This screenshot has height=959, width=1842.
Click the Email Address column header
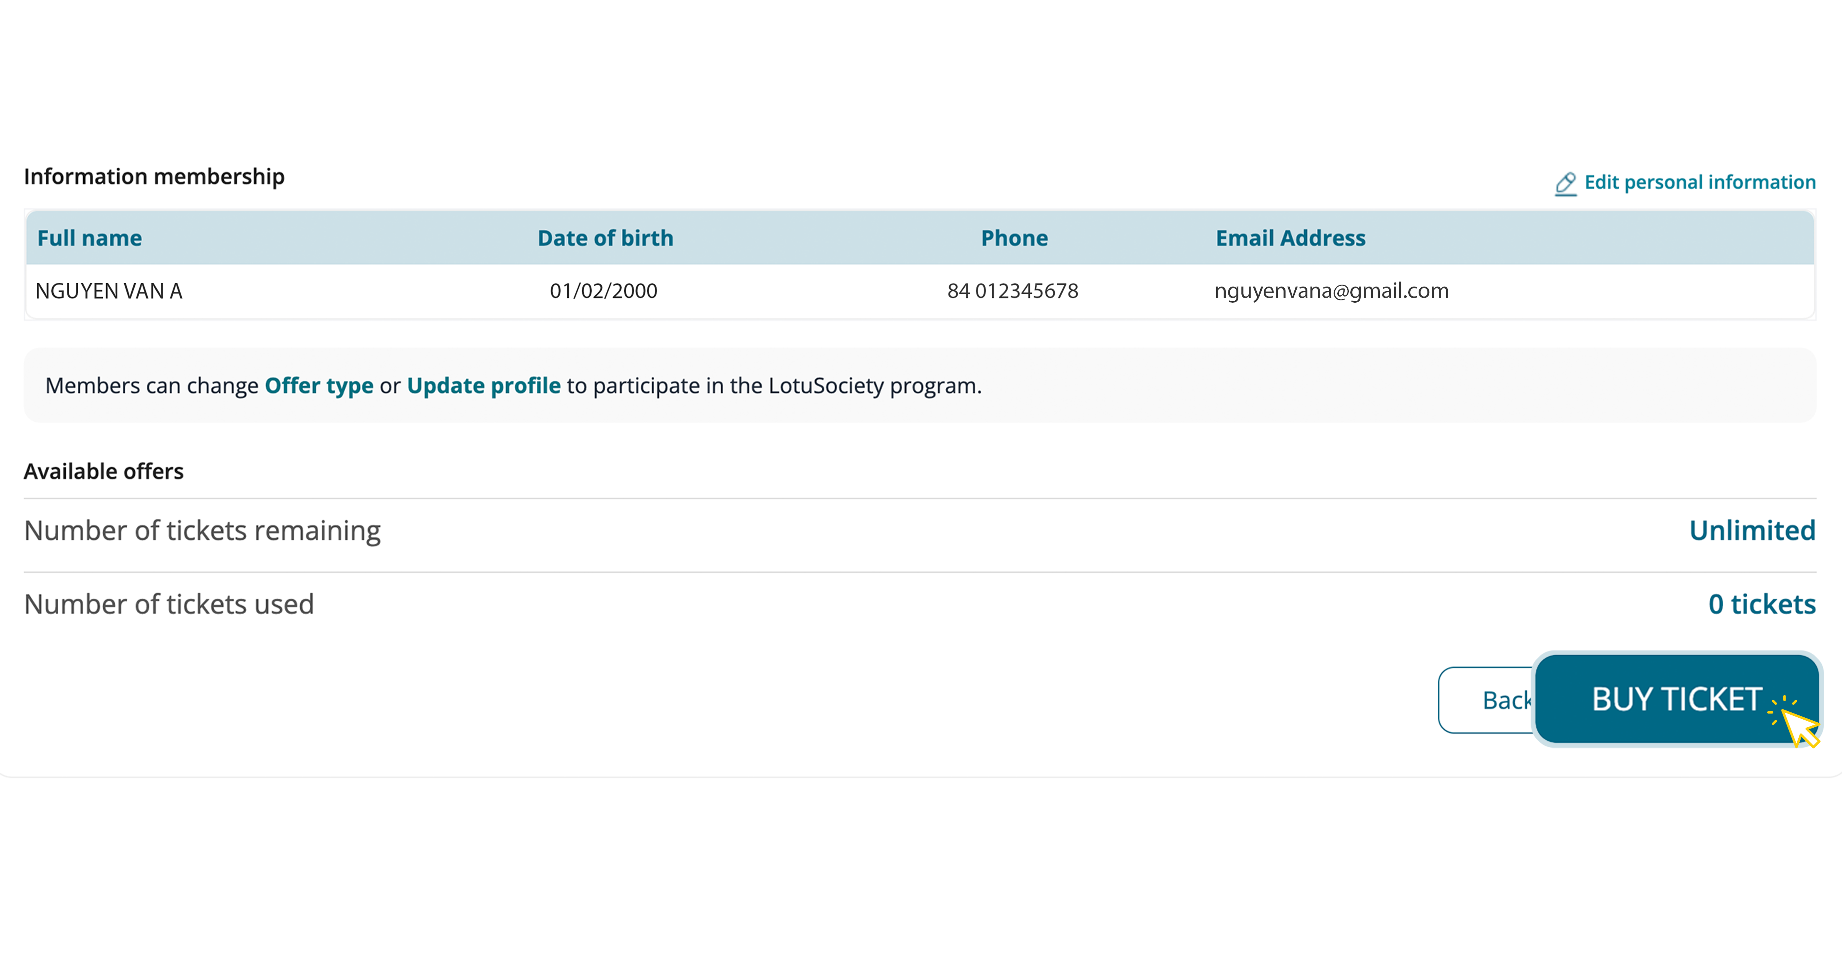click(x=1290, y=238)
